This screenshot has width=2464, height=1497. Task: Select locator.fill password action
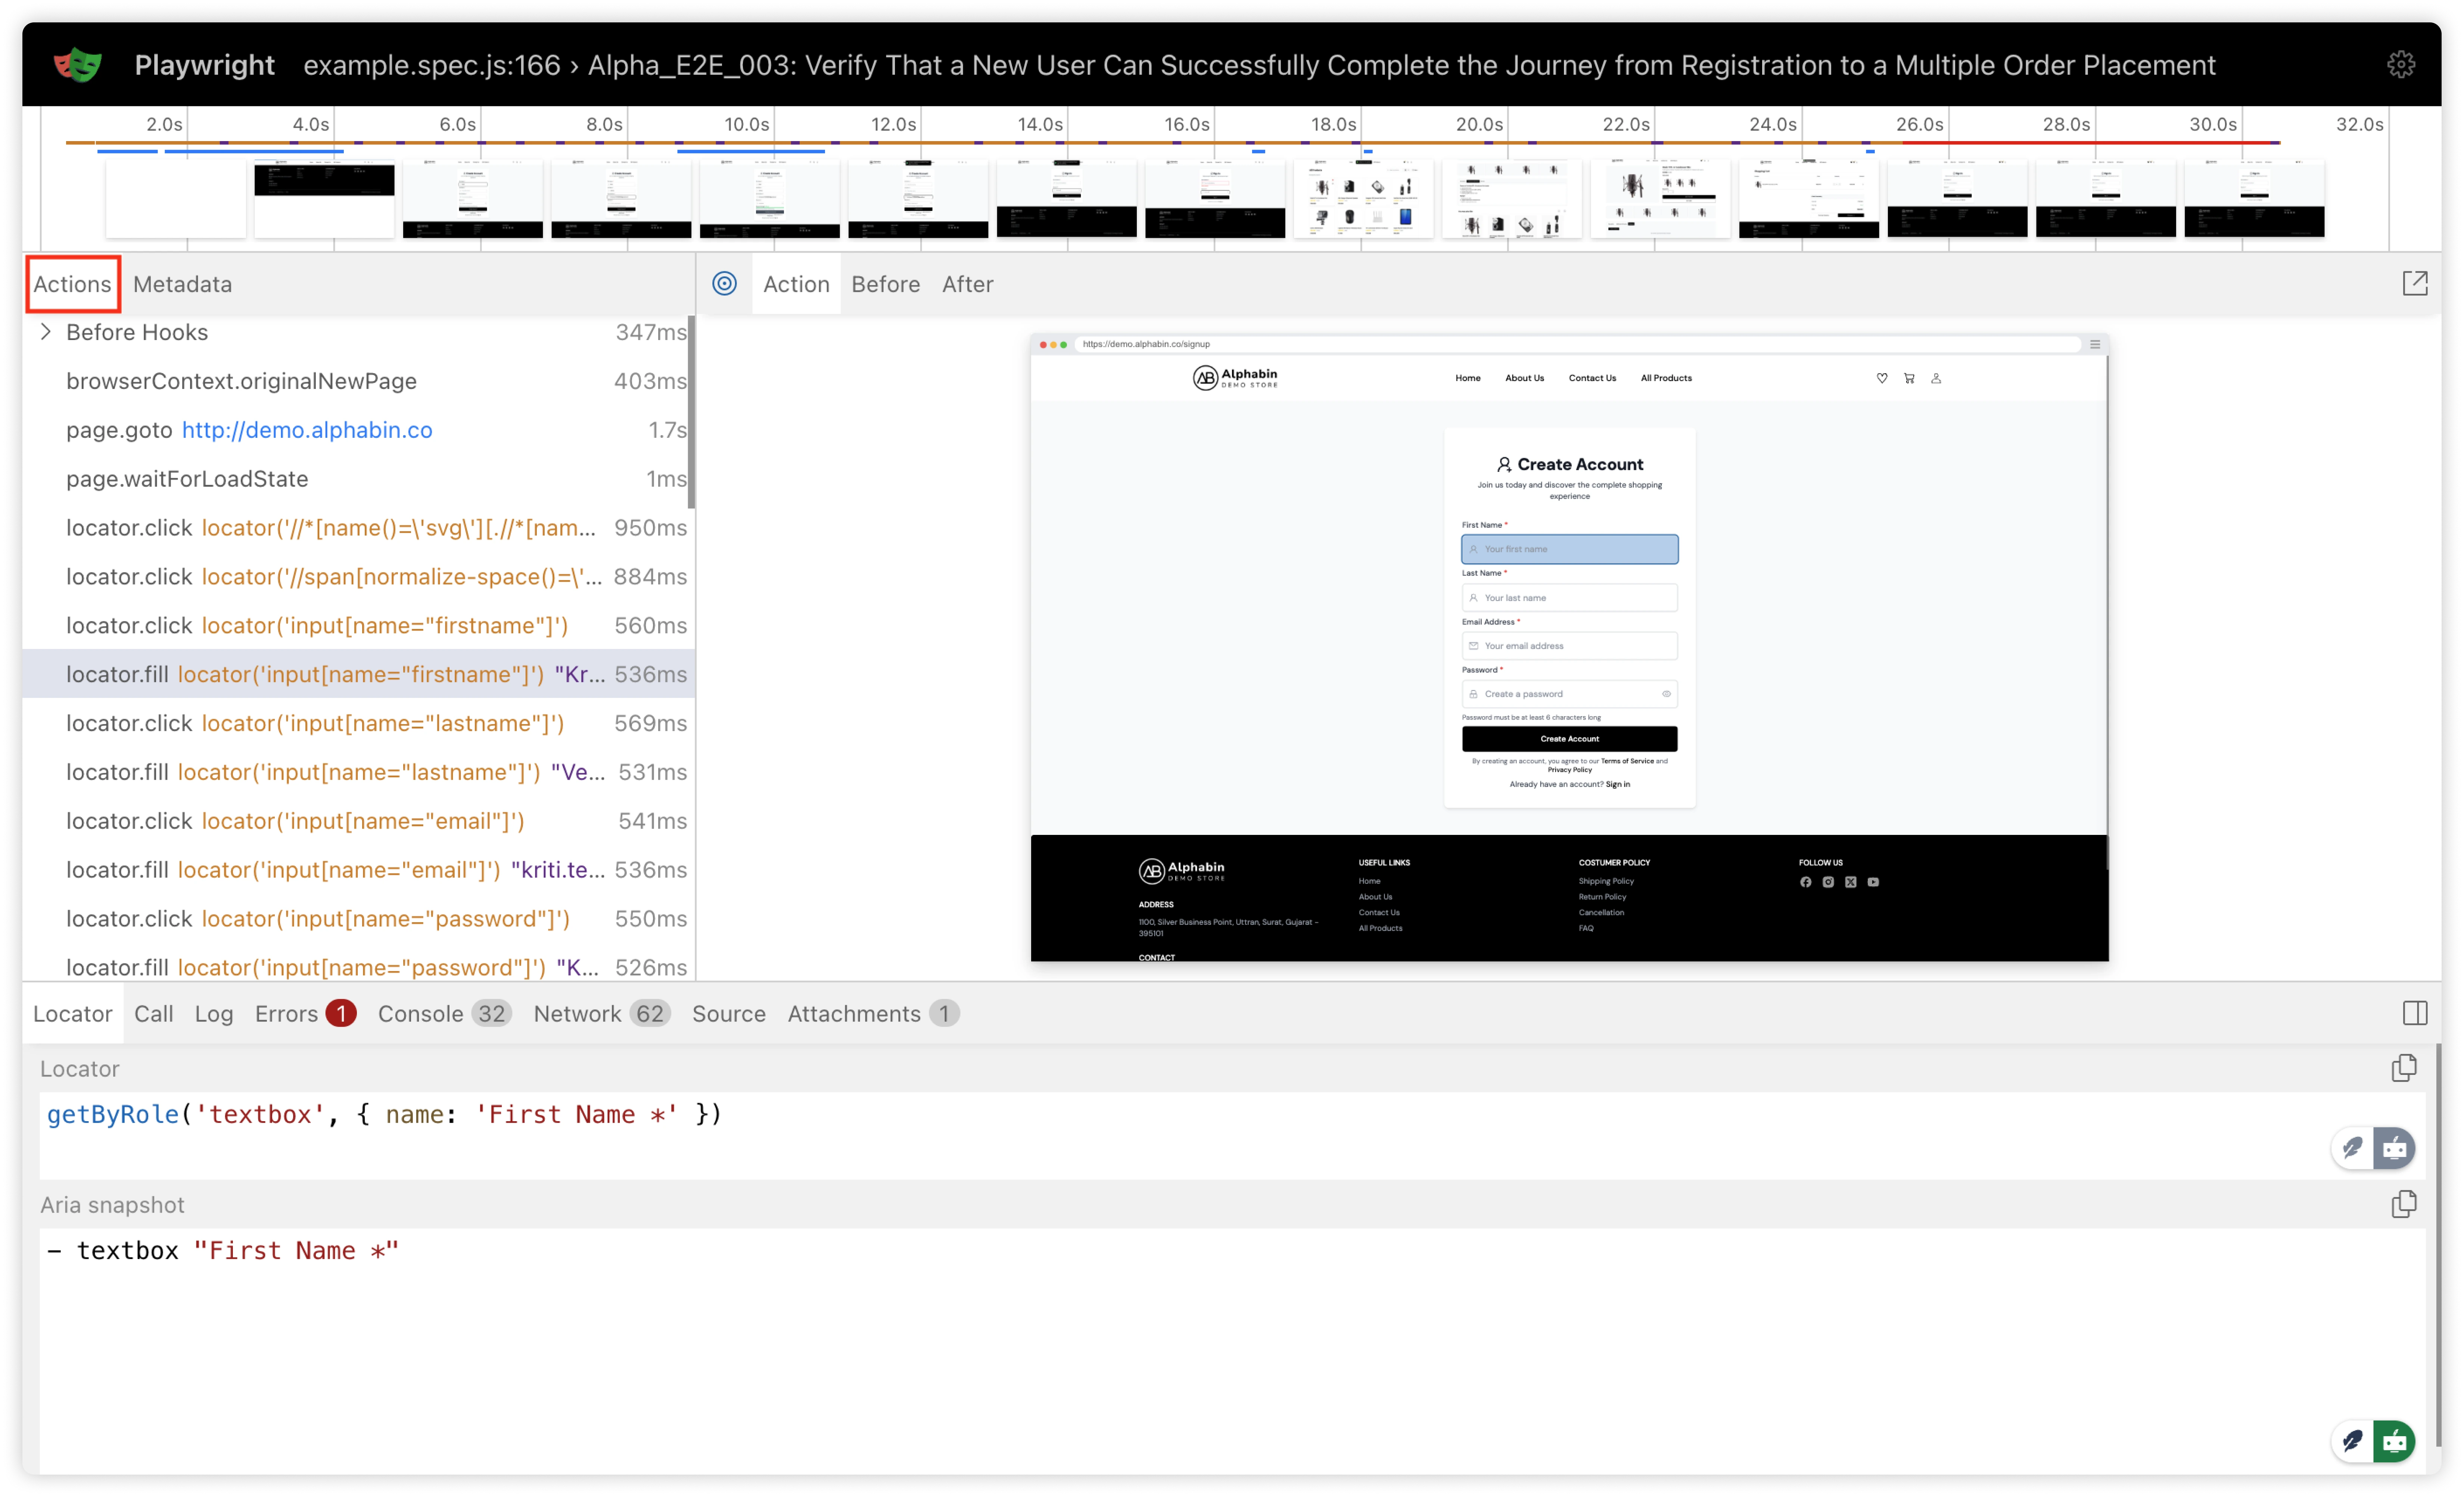pos(358,967)
